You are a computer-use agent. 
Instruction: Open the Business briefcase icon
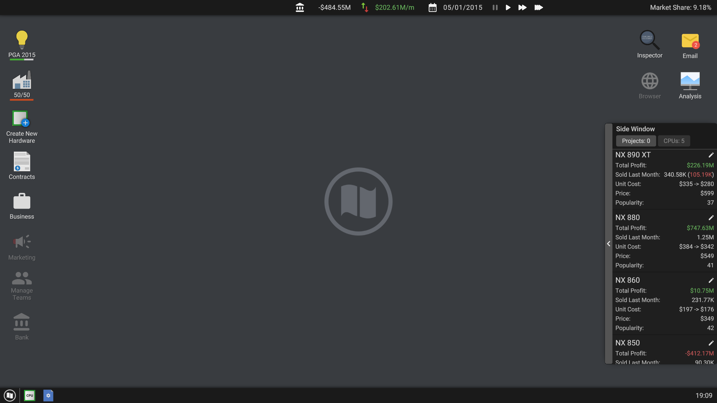[x=22, y=201]
